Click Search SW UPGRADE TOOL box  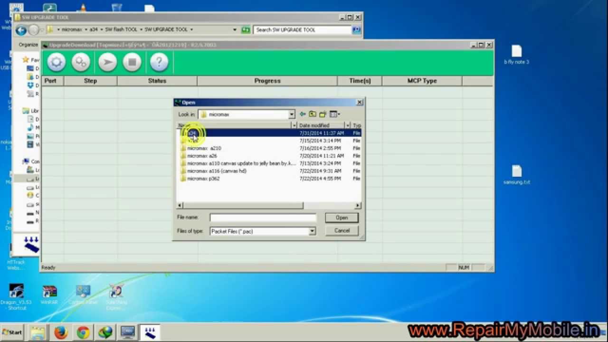[302, 29]
